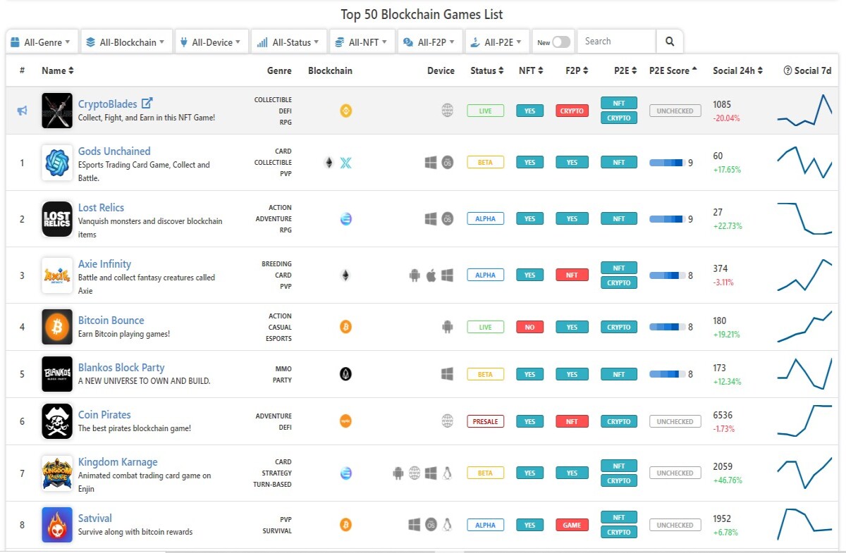Open the Kingdom Karnage game page
This screenshot has width=846, height=553.
pos(118,461)
